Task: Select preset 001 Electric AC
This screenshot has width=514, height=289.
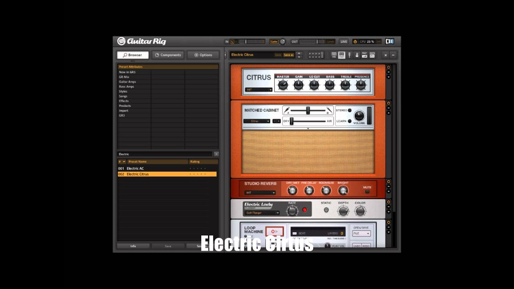Action: point(167,169)
